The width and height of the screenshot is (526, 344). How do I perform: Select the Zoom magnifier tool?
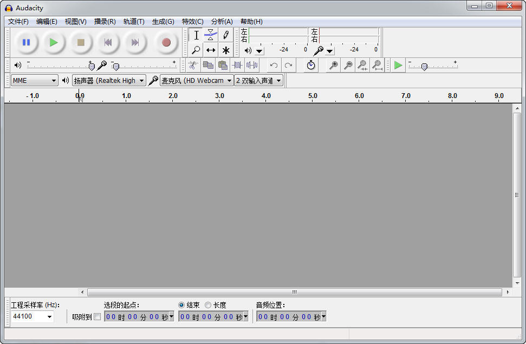tap(196, 50)
